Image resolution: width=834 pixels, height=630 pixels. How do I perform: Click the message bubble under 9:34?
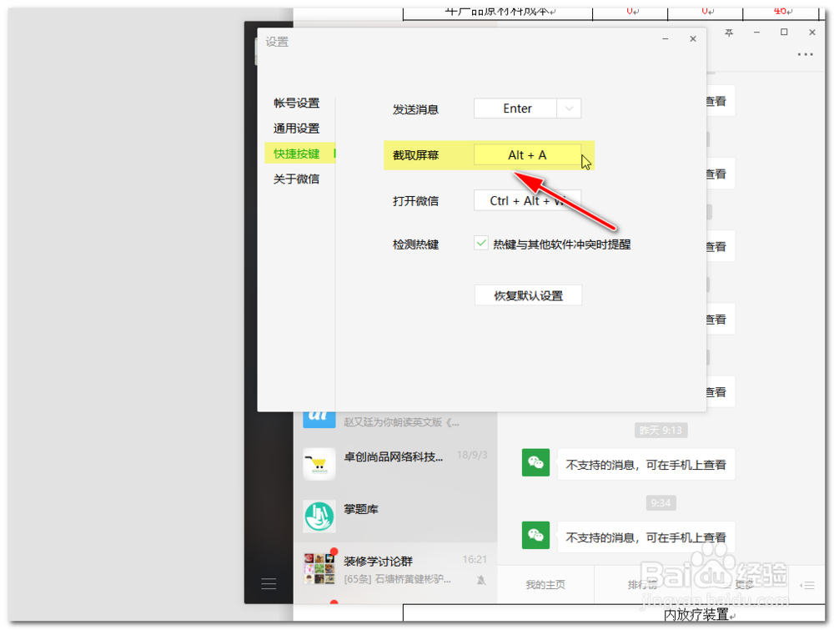646,537
